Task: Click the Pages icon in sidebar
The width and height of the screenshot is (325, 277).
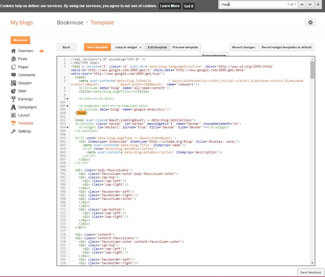Action: coord(13,67)
